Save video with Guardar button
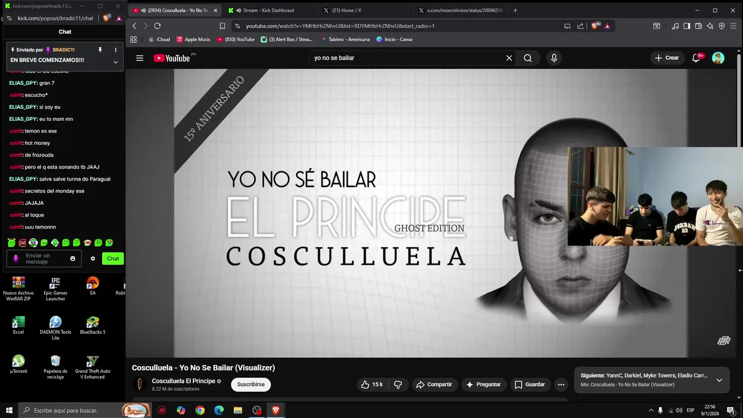This screenshot has height=418, width=743. [x=529, y=384]
